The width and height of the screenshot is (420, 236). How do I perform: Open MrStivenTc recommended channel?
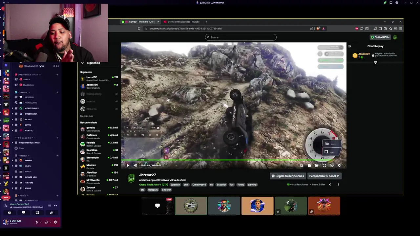point(99,182)
